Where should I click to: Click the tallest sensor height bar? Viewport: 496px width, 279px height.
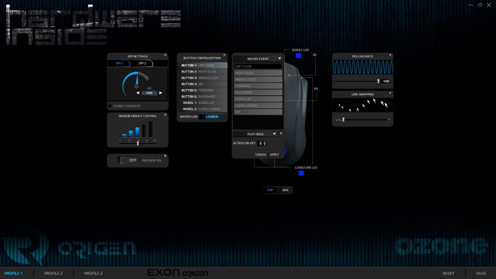coord(151,129)
